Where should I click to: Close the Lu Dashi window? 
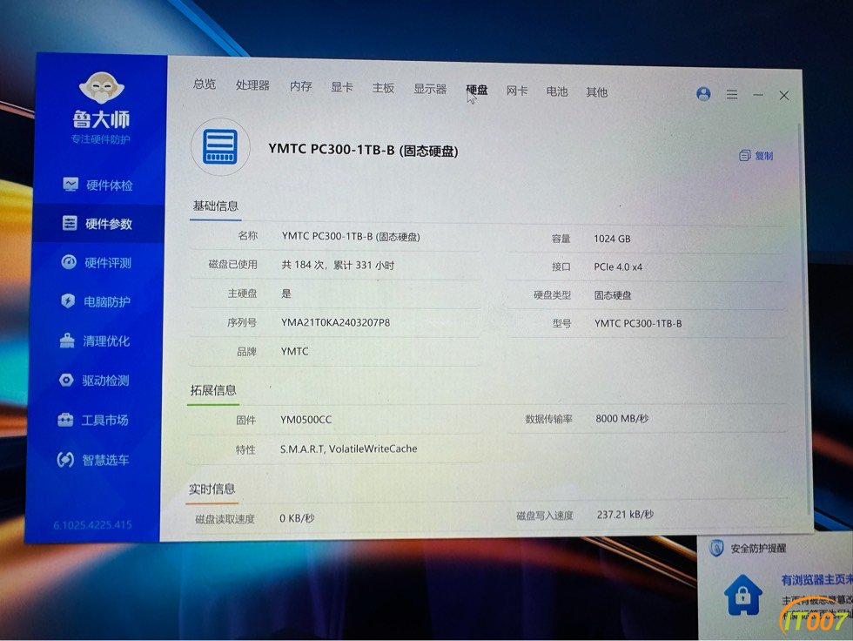click(x=784, y=95)
